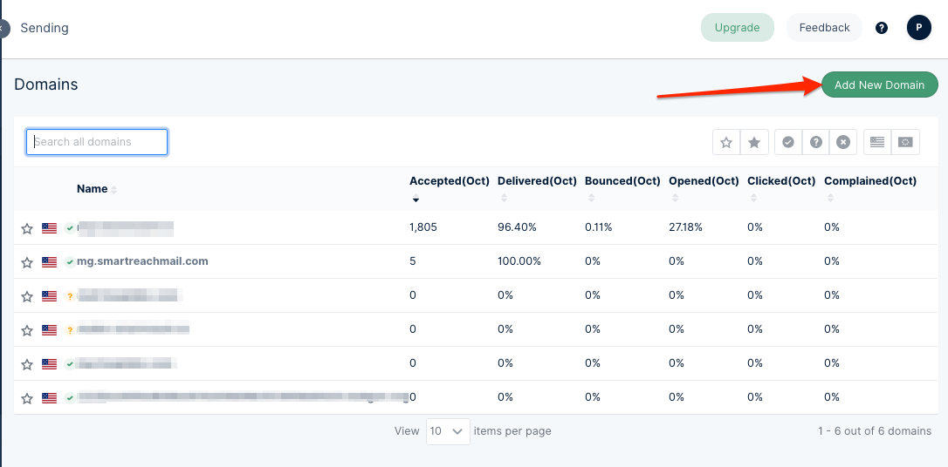Star the domain with 1,805 accepted
The height and width of the screenshot is (467, 948).
coord(26,228)
